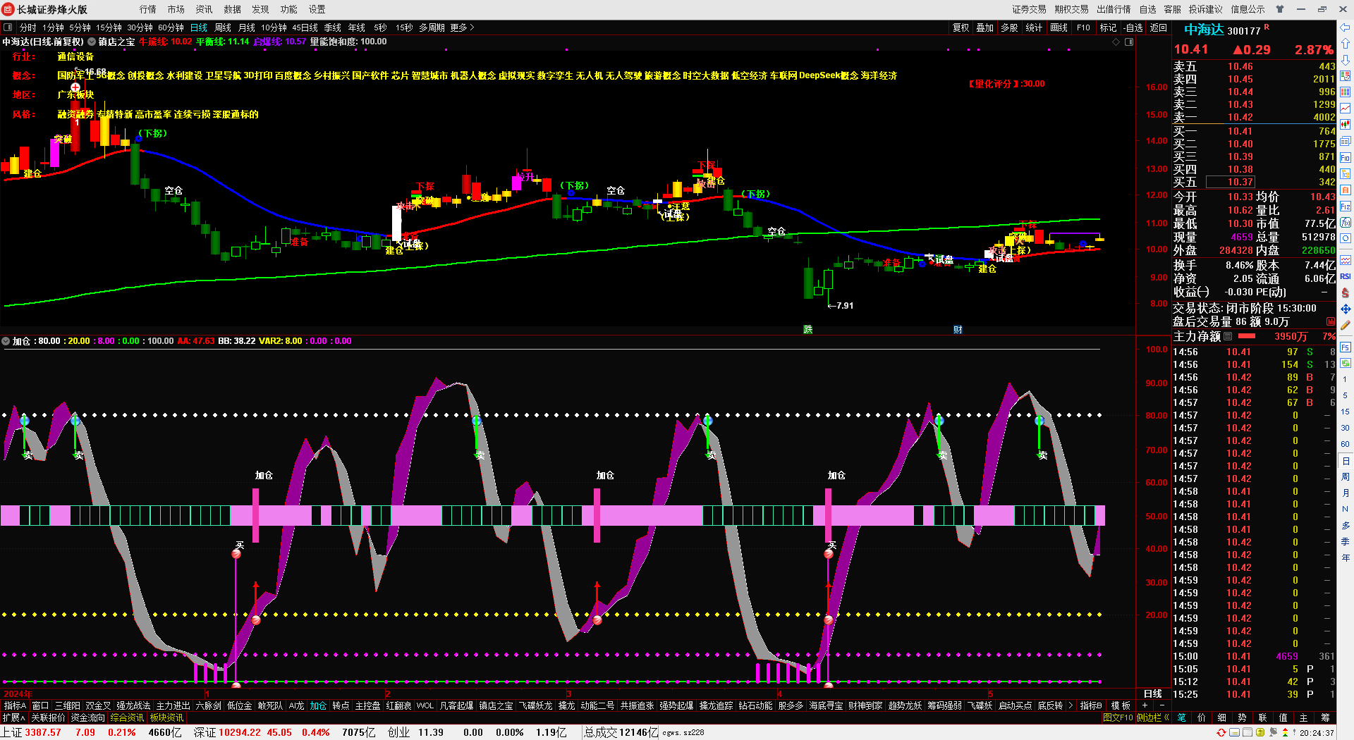Toggle the round button beside 镇店之宝 indicator name
Viewport: 1354px width, 740px height.
(x=92, y=42)
